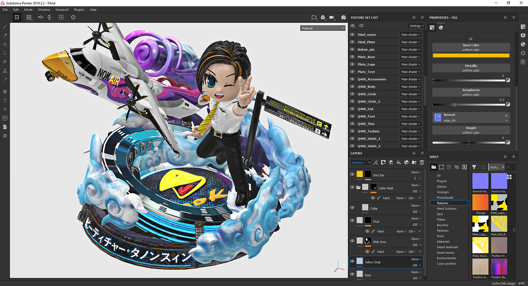This screenshot has height=286, width=528.
Task: Hide the Shirt Bar layer
Action: [x=352, y=175]
